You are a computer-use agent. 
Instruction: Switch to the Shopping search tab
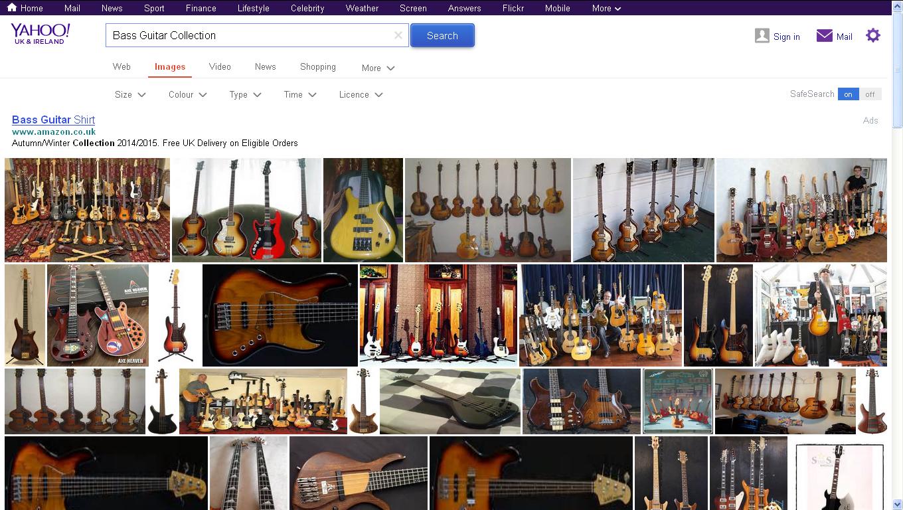(317, 66)
